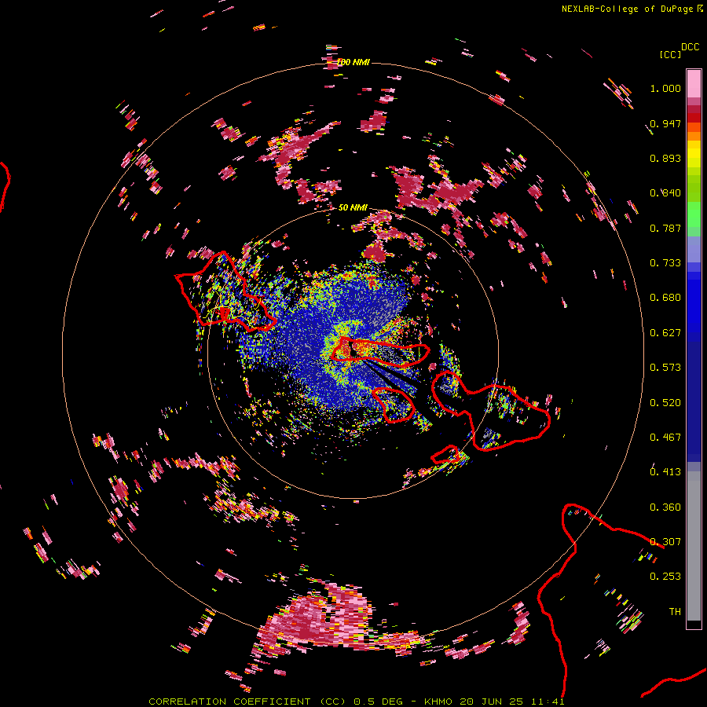The height and width of the screenshot is (707, 707).
Task: Click the 1.000 color scale value
Action: [x=665, y=88]
